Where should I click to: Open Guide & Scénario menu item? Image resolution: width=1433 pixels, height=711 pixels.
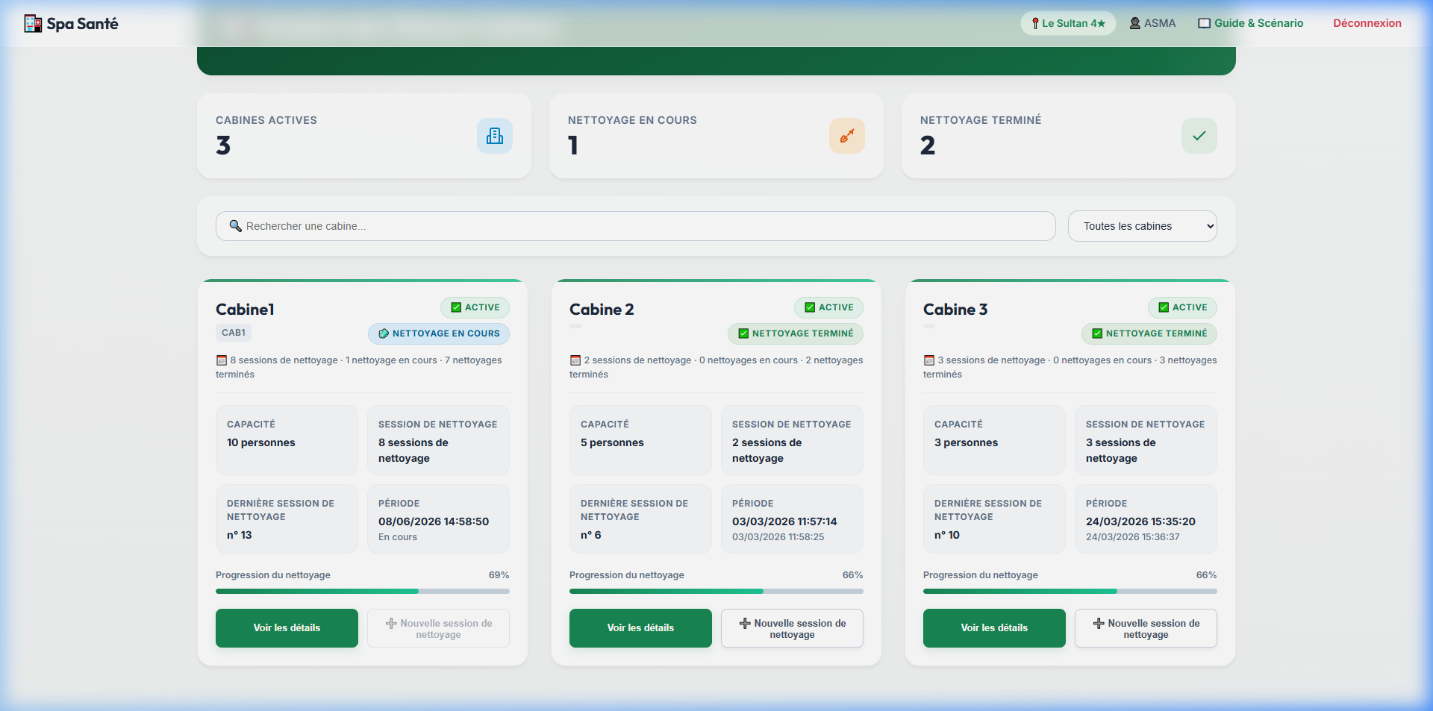[x=1251, y=23]
